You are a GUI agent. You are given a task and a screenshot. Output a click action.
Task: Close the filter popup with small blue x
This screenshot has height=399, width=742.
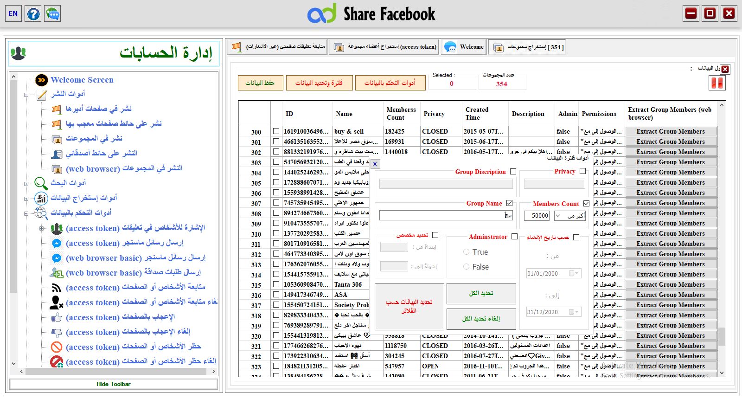pyautogui.click(x=375, y=164)
